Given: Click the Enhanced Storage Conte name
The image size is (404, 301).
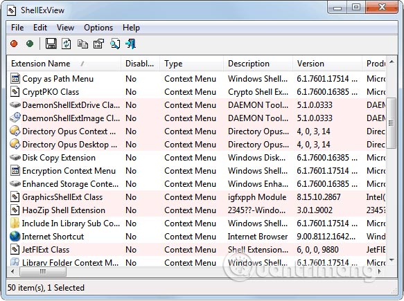Looking at the screenshot, I should [71, 184].
